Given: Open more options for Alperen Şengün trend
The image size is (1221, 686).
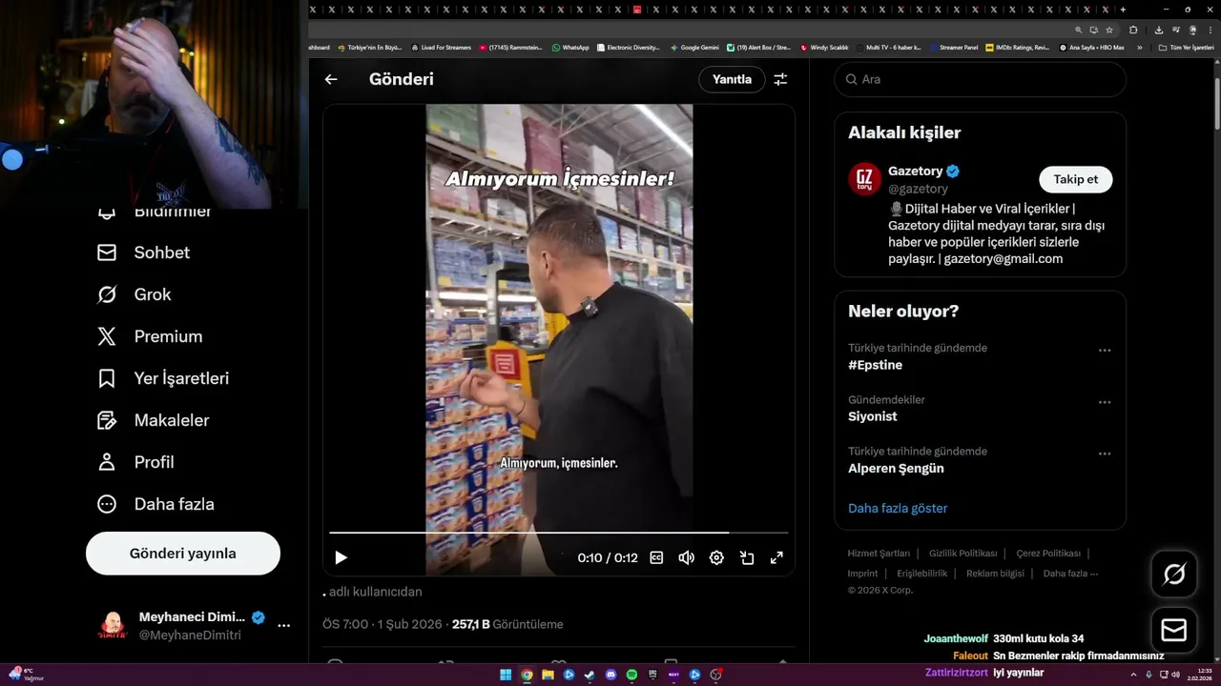Looking at the screenshot, I should click(x=1105, y=454).
